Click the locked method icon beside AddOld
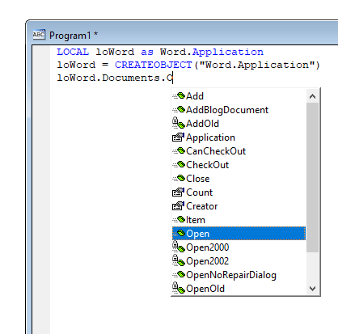338x334 pixels. click(x=179, y=123)
